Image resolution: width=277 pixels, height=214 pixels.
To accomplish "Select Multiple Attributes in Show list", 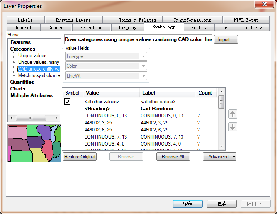I will 32,95.
